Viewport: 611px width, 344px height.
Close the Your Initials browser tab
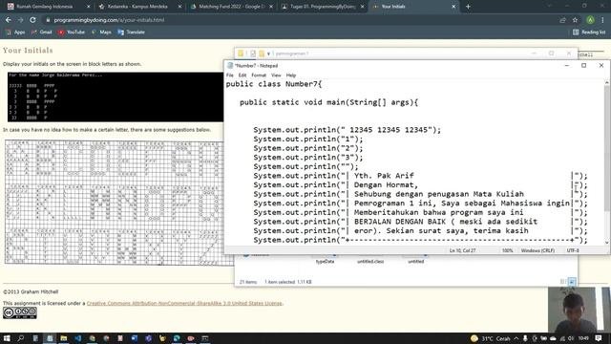click(453, 7)
